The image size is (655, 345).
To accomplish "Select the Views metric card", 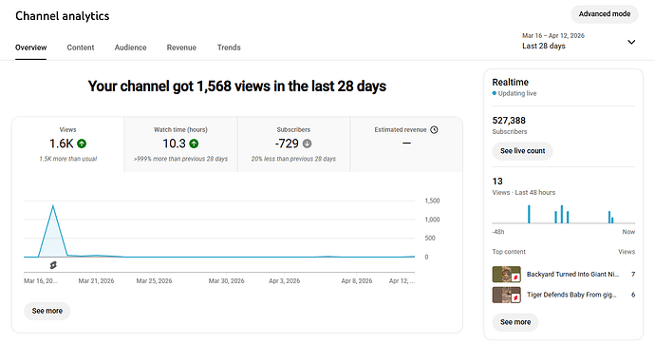I will [68, 144].
